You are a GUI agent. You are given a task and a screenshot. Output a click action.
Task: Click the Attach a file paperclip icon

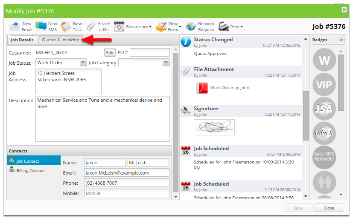pyautogui.click(x=91, y=26)
